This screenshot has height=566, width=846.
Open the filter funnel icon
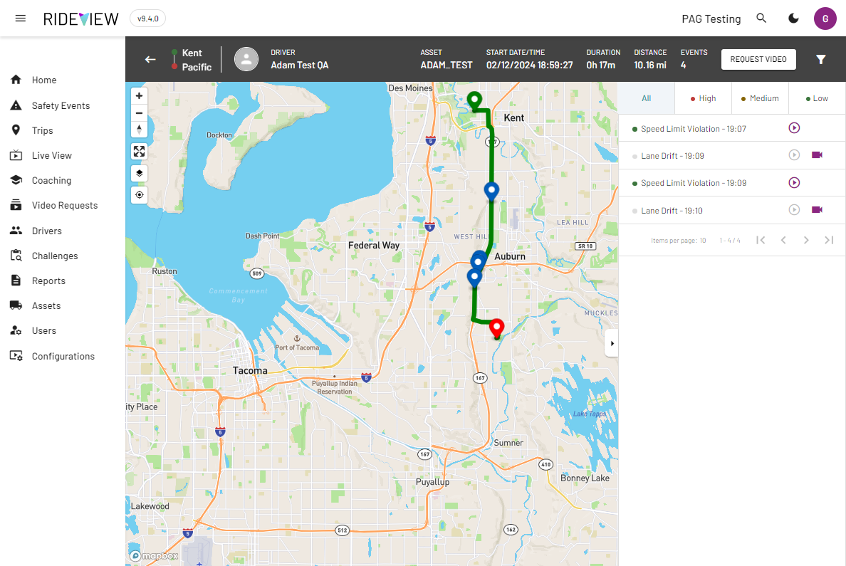tap(820, 59)
